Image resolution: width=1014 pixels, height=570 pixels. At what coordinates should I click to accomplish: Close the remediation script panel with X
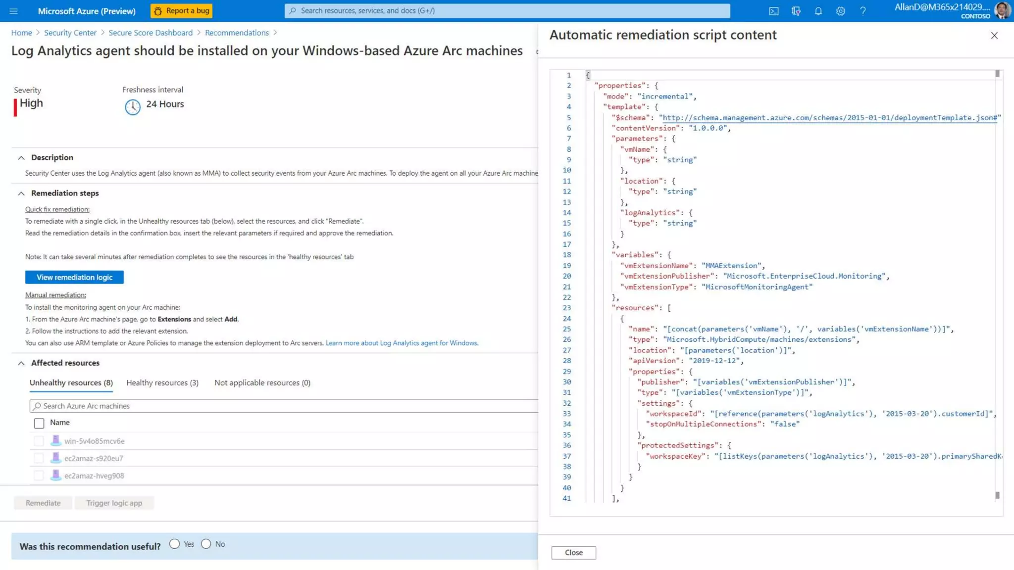coord(994,35)
